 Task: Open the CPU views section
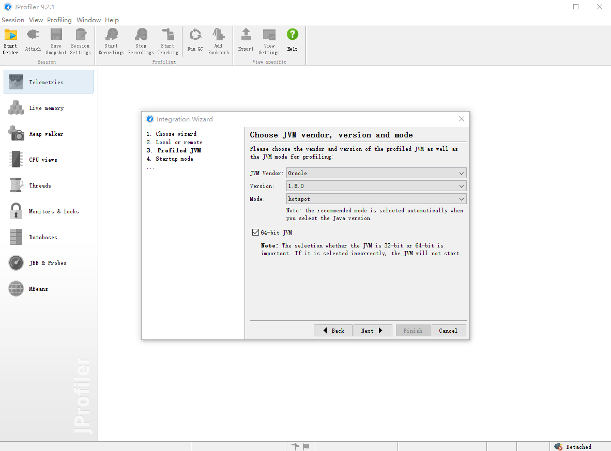49,159
